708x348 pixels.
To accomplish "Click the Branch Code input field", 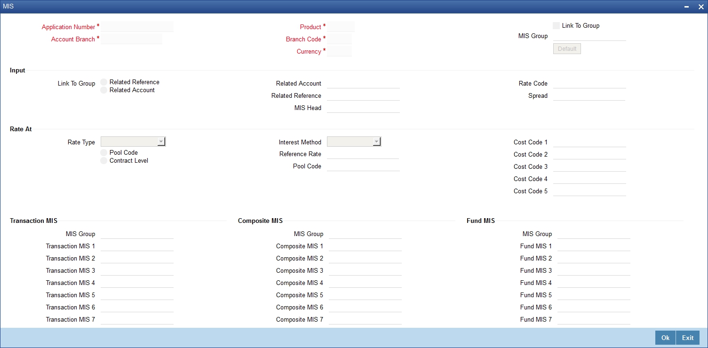I will click(x=339, y=39).
